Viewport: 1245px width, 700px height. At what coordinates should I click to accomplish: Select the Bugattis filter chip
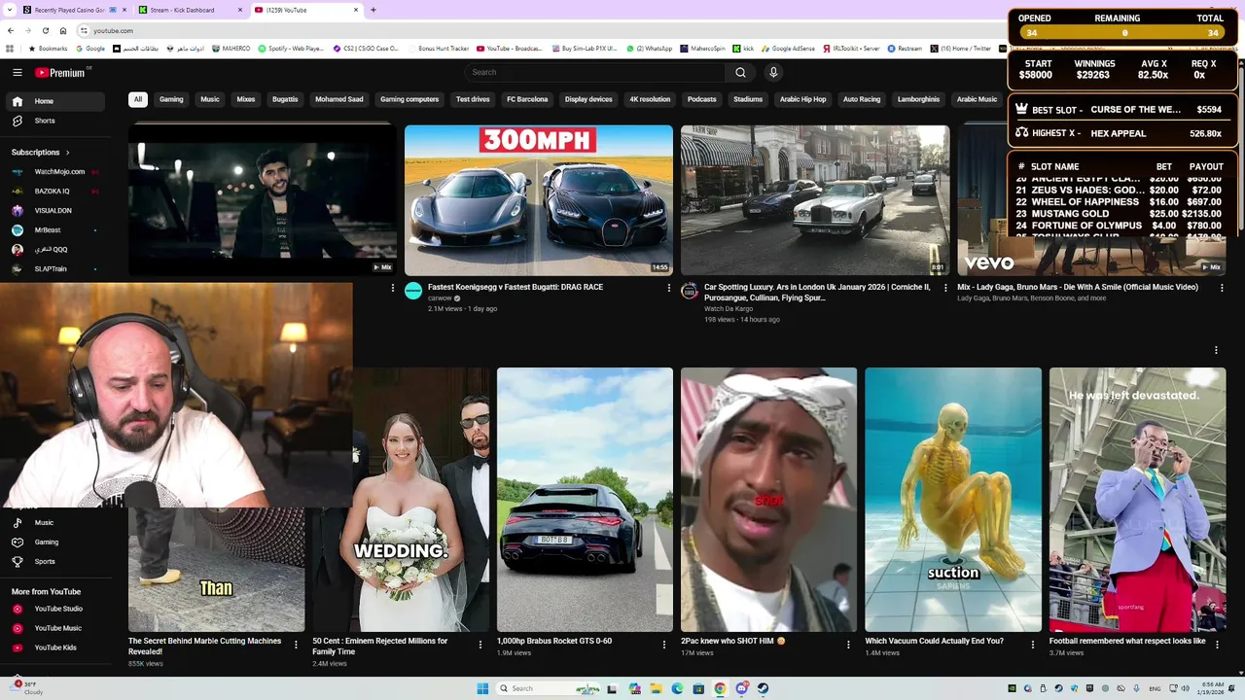(285, 99)
